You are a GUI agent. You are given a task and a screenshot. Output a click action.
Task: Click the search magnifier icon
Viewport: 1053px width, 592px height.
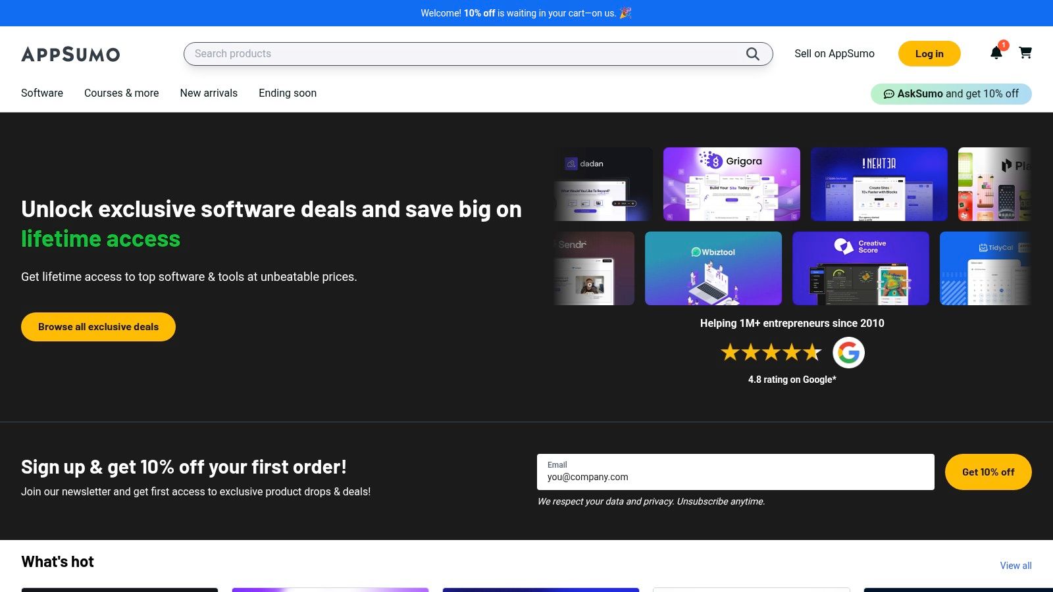click(753, 54)
